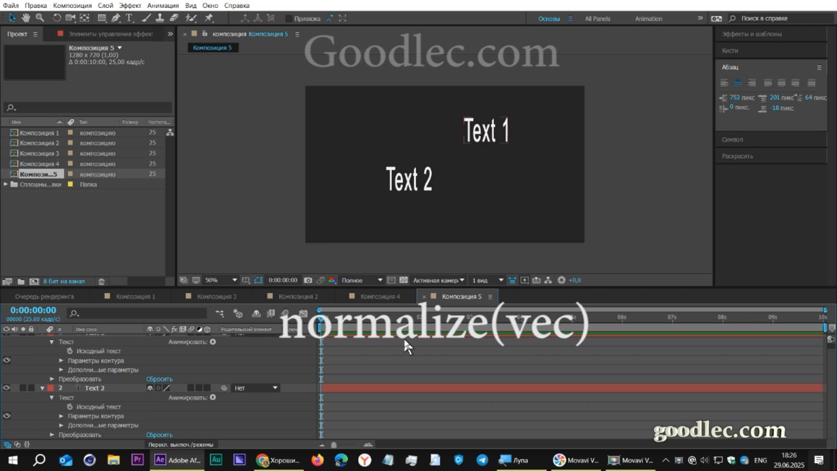Select the Text tool
The width and height of the screenshot is (837, 471).
pyautogui.click(x=129, y=18)
